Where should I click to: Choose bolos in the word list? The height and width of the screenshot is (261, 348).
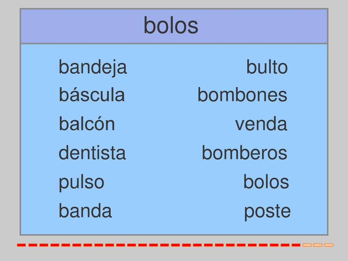(266, 182)
